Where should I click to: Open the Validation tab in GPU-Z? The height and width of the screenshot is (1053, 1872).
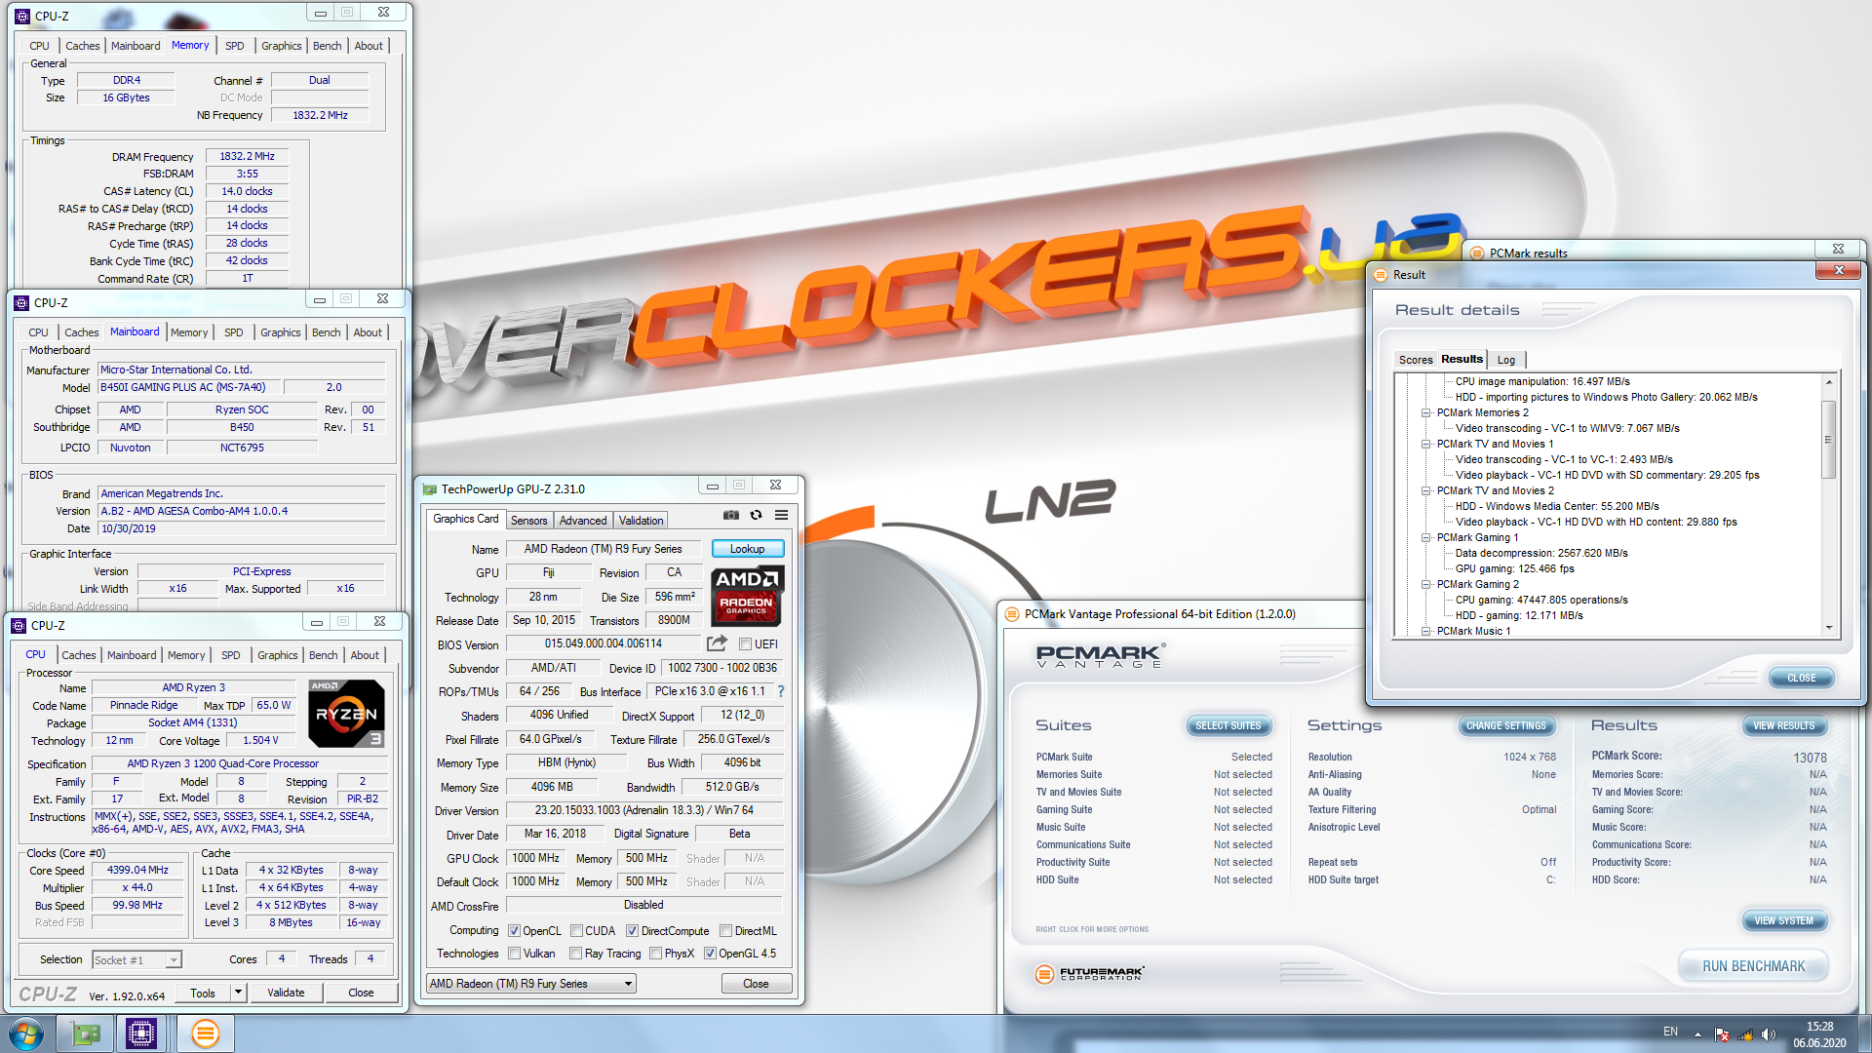pyautogui.click(x=641, y=521)
